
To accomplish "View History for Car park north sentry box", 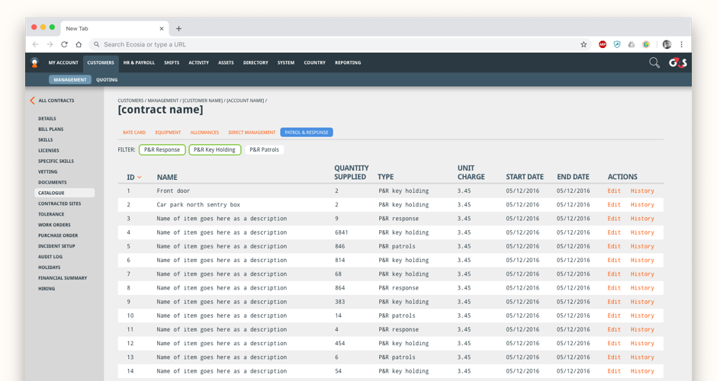I will coord(641,205).
